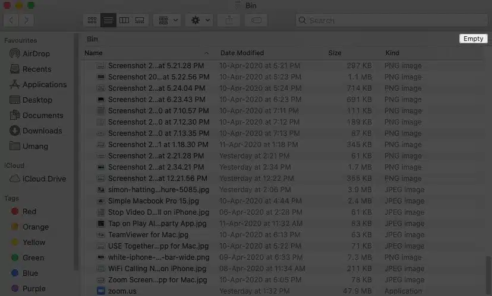Select Screenshot 2...0 at 7.12.30 PM file
492x296 pixels.
pos(159,122)
